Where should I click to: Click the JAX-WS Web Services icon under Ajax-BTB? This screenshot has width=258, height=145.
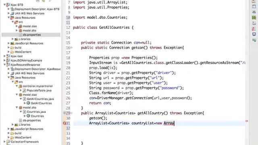click(12, 13)
